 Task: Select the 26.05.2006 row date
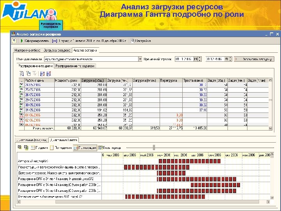(33, 95)
